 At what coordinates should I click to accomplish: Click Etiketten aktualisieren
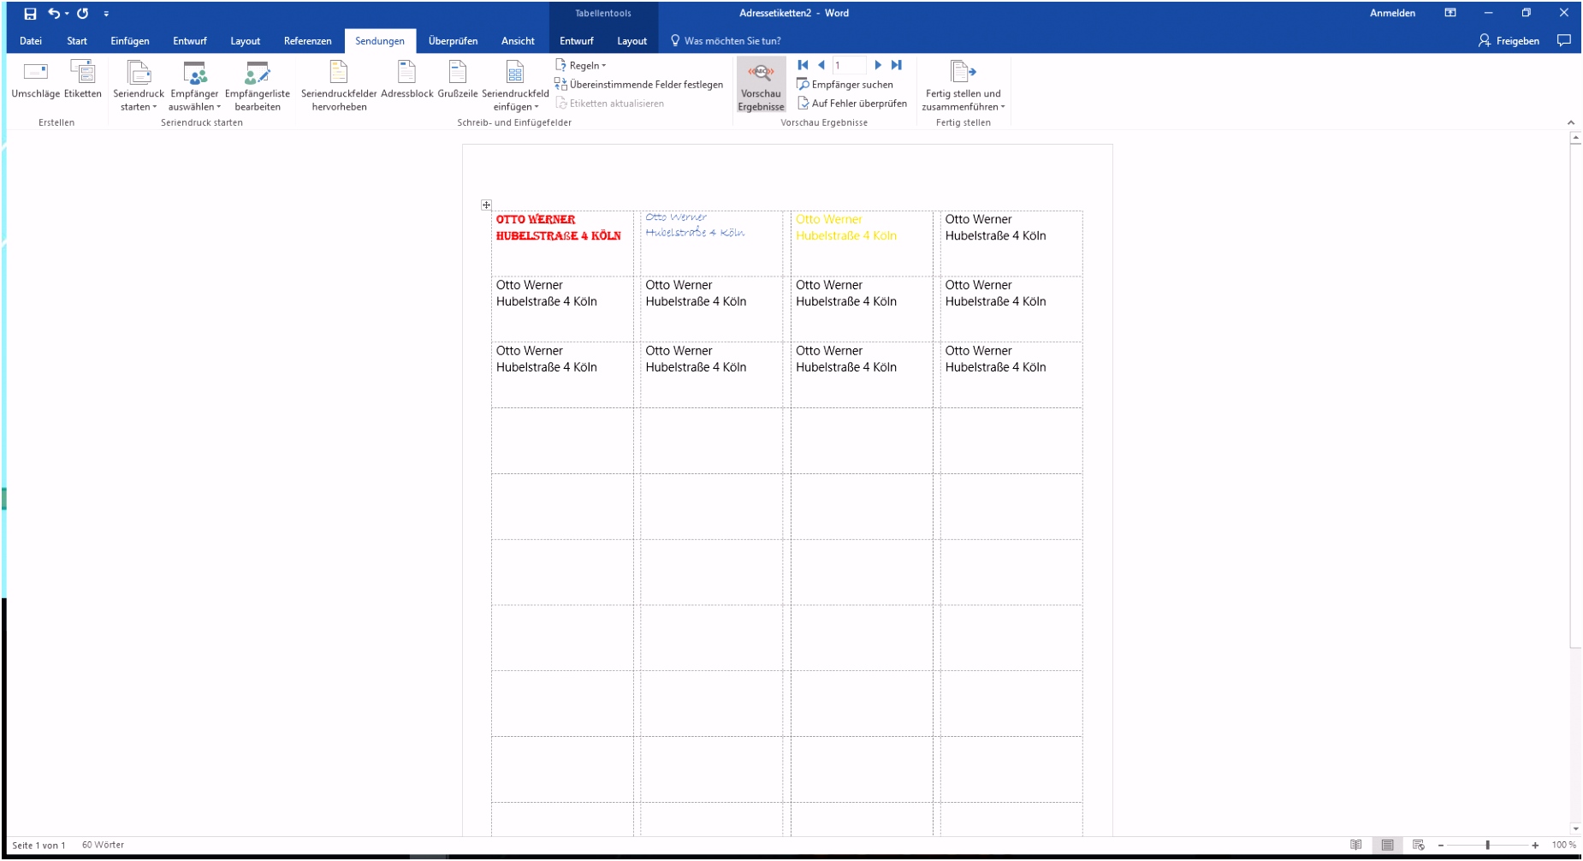coord(610,103)
